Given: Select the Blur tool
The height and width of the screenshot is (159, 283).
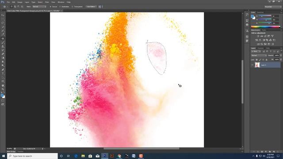Looking at the screenshot, I should point(3,62).
